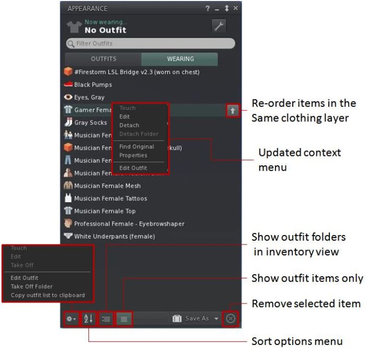Click the gear options menu icon

coord(71,318)
